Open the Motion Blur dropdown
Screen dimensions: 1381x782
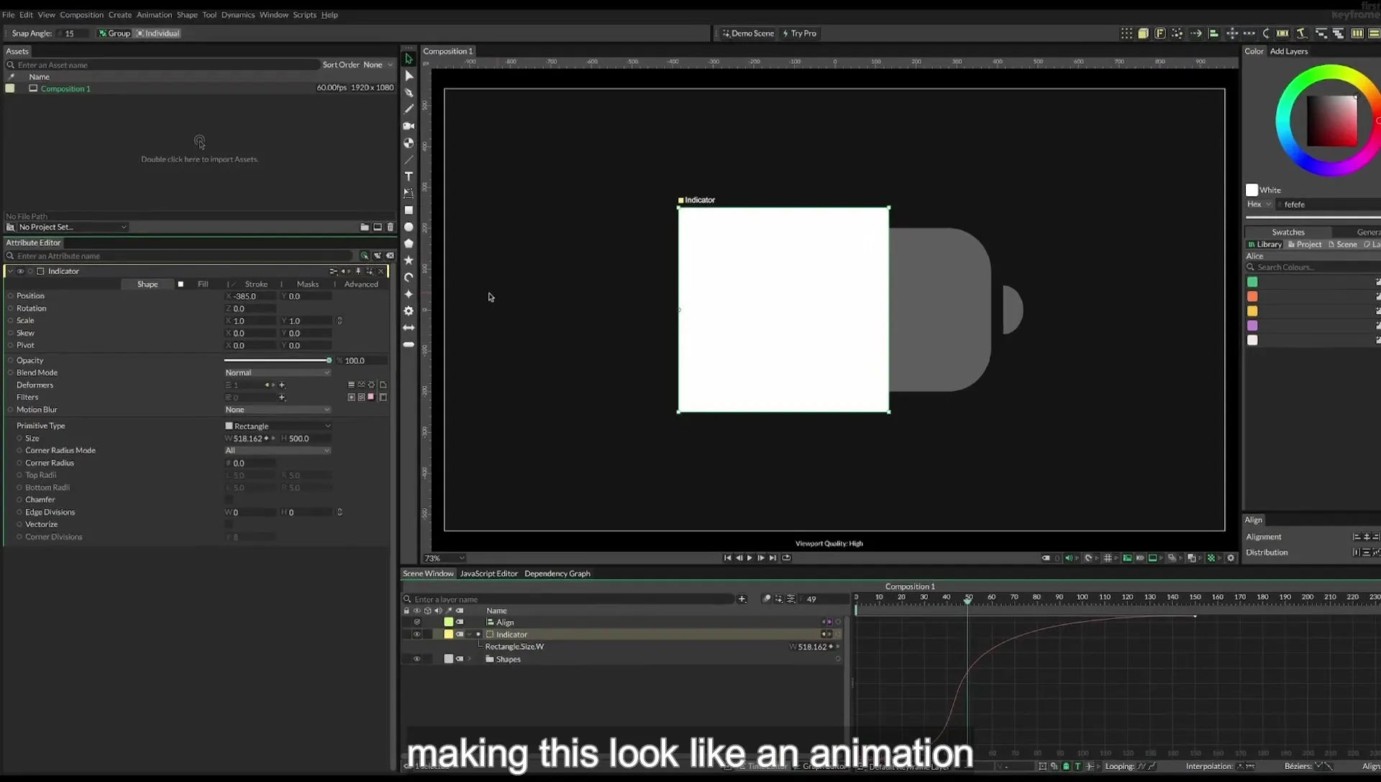(277, 410)
